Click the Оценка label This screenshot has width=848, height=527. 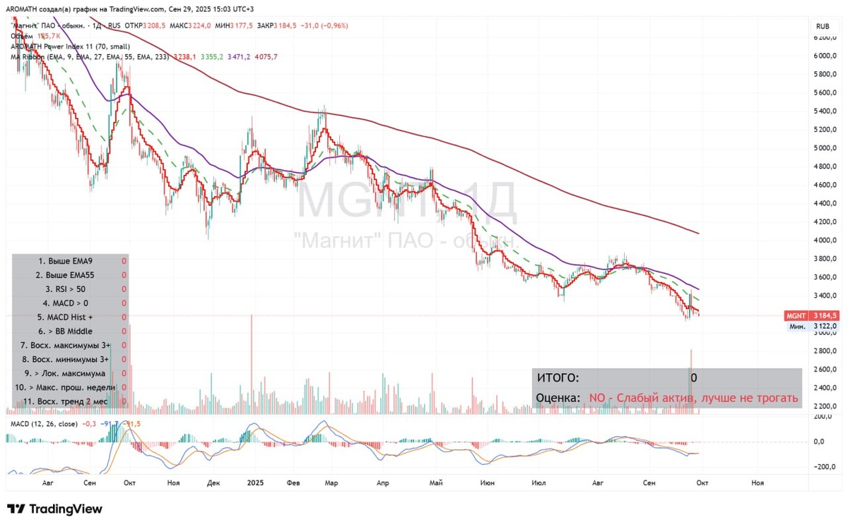pyautogui.click(x=558, y=398)
